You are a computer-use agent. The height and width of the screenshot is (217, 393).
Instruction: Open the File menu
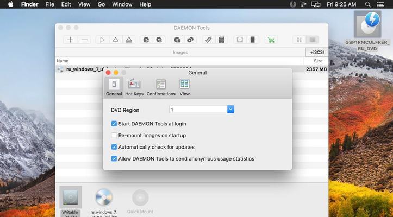coord(49,4)
